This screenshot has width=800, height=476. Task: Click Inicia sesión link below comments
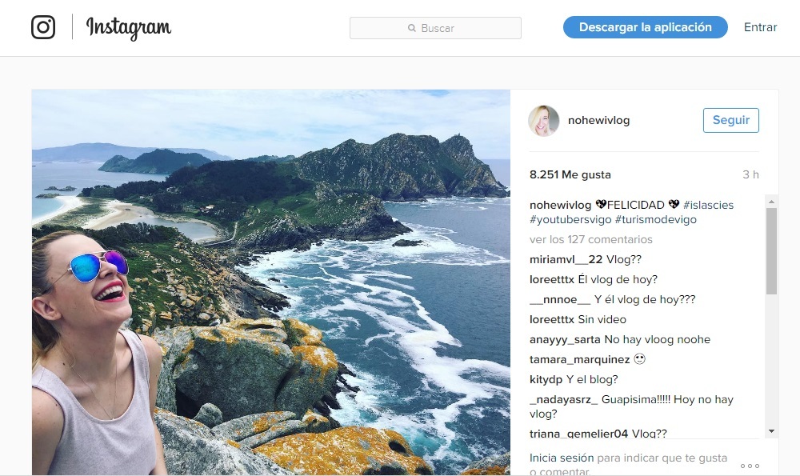coord(562,458)
